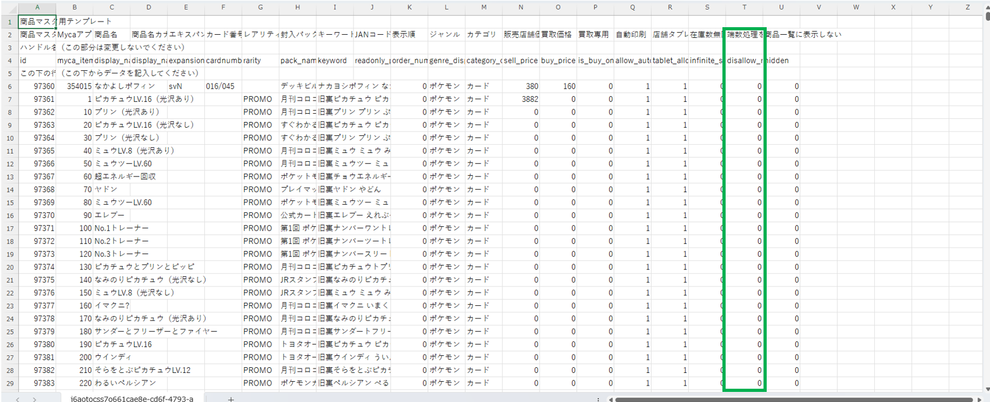Click the horizontal scrollbar right arrow
This screenshot has height=402, width=990.
(986, 399)
